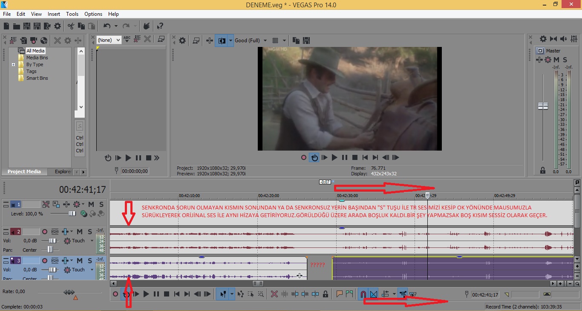Screen dimensions: 582x311
Task: Mute audio track 2
Action: 80,232
